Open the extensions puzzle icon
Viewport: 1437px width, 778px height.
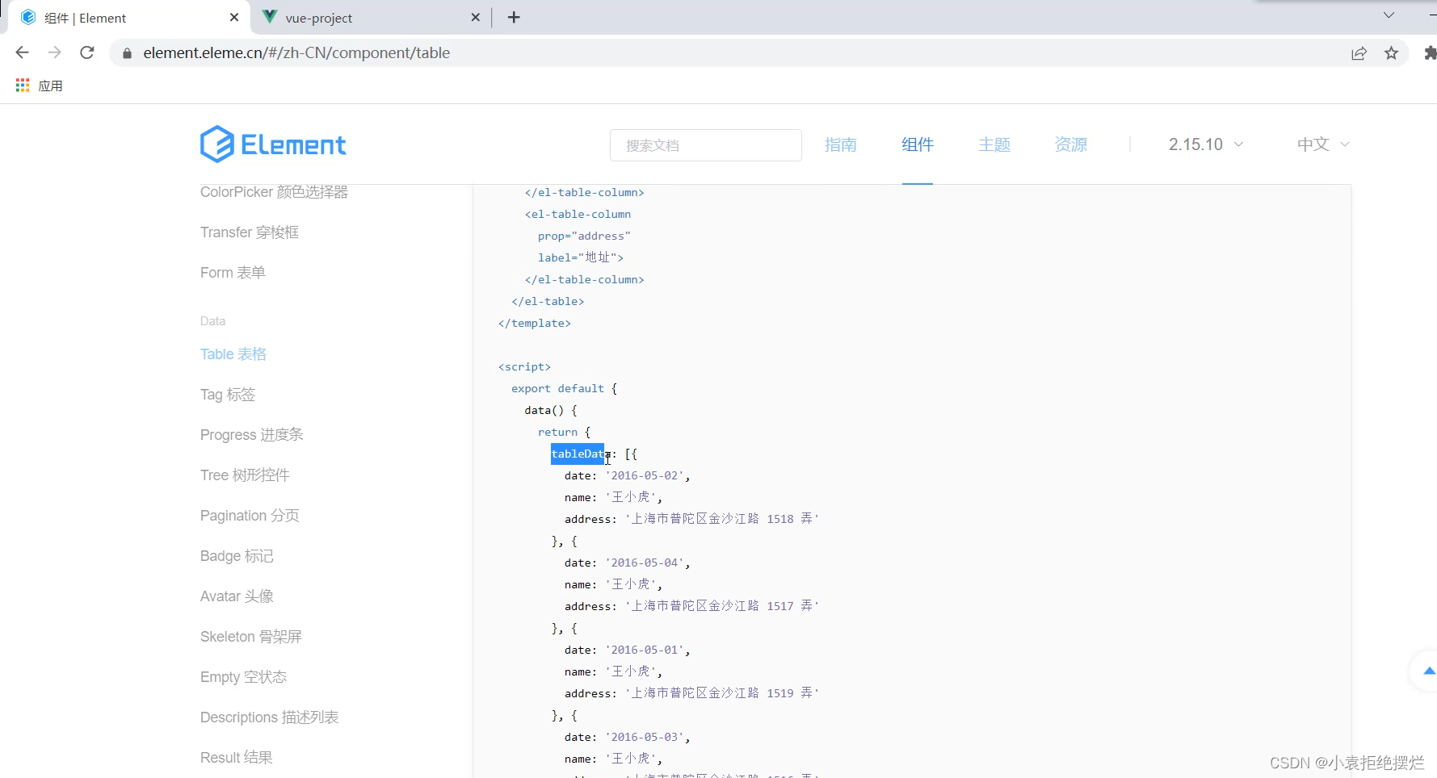click(x=1430, y=53)
